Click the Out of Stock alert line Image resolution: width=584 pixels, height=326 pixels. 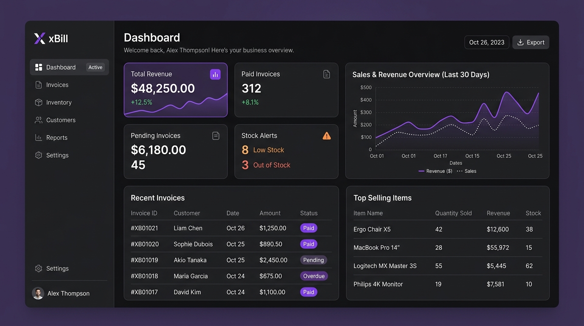(x=266, y=165)
